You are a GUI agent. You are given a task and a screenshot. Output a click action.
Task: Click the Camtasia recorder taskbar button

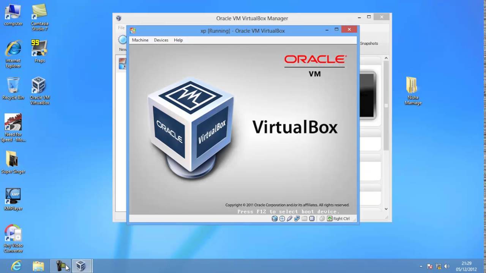tap(60, 266)
